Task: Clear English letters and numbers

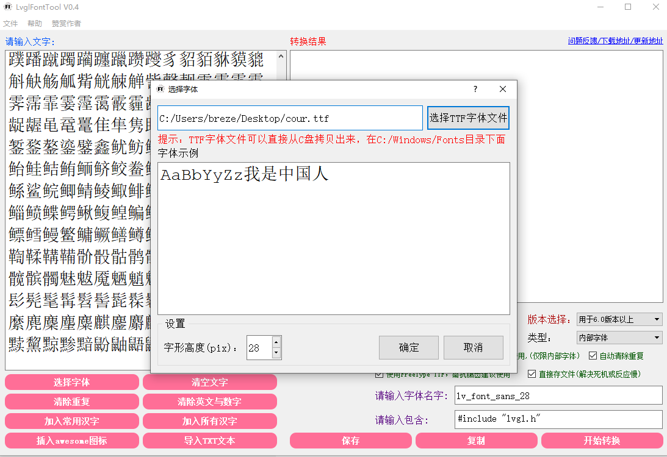Action: pos(209,401)
